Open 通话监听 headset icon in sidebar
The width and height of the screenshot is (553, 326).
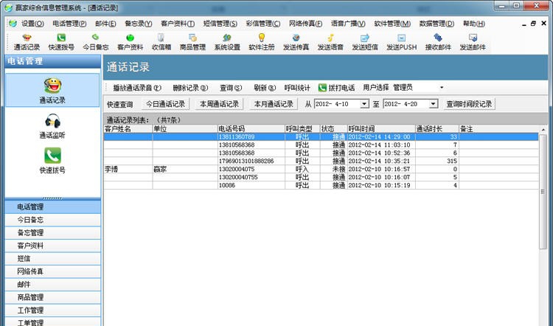tap(52, 121)
